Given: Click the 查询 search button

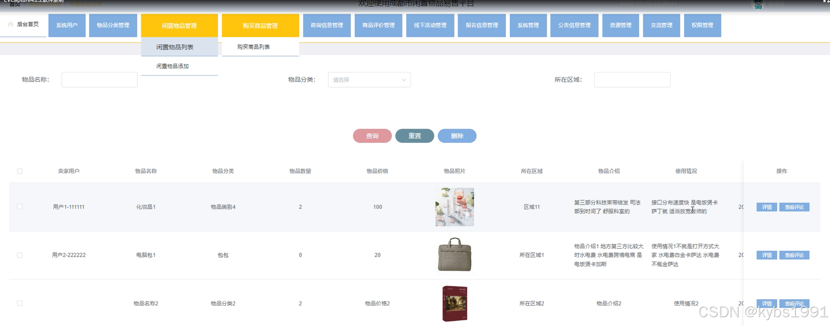Looking at the screenshot, I should point(372,136).
